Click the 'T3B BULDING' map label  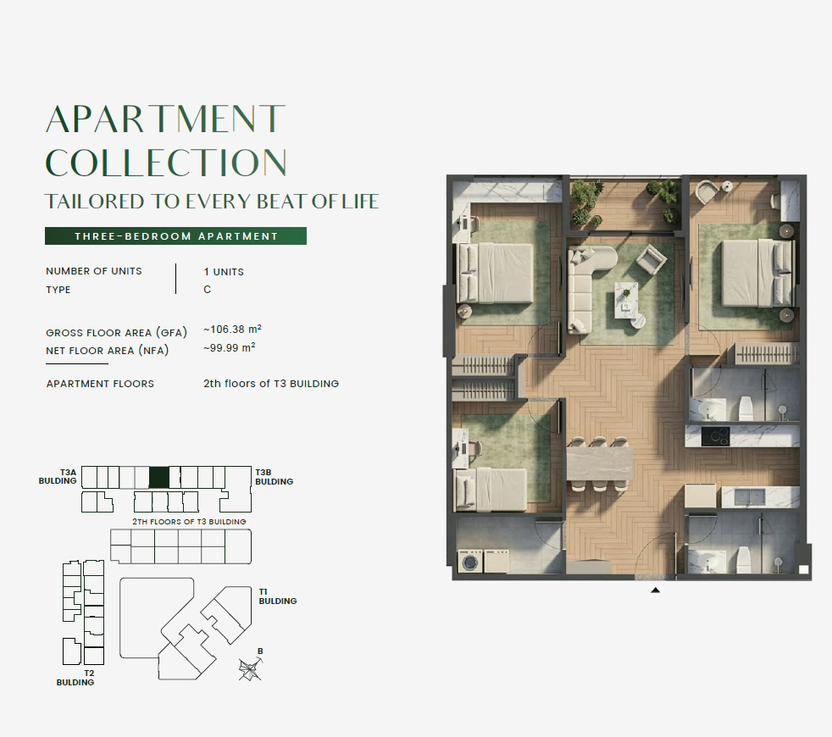click(275, 477)
